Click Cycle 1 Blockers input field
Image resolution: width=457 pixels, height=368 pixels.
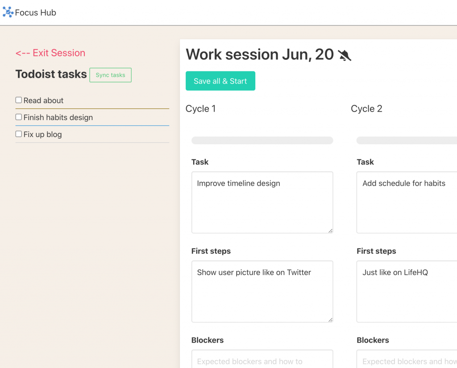point(262,359)
